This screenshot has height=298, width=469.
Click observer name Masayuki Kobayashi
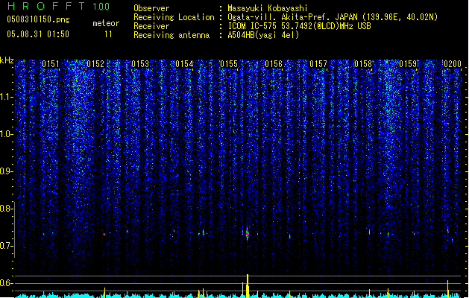268,8
